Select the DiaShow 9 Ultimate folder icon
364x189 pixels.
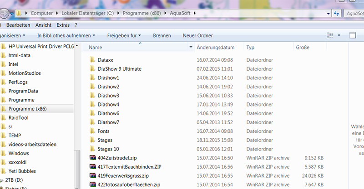(x=92, y=68)
